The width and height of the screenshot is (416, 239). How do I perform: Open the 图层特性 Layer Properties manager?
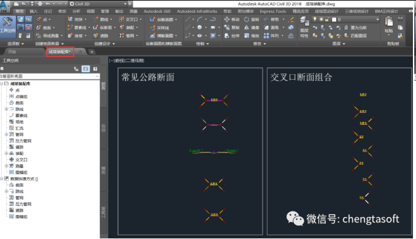pos(304,27)
